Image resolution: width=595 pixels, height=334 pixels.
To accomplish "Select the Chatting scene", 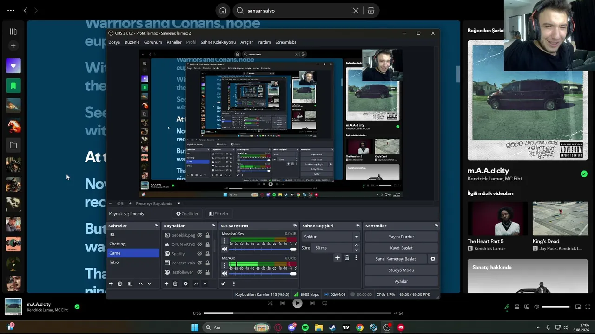I will (133, 244).
